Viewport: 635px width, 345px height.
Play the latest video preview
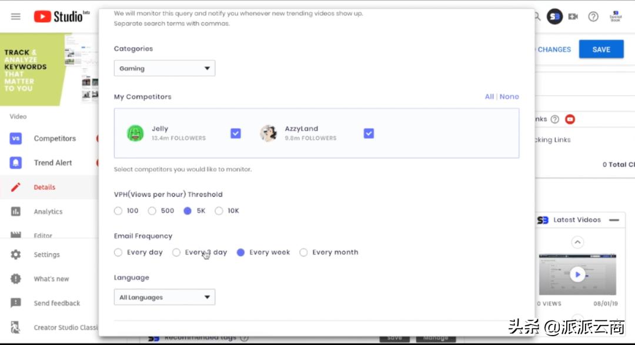(x=577, y=274)
